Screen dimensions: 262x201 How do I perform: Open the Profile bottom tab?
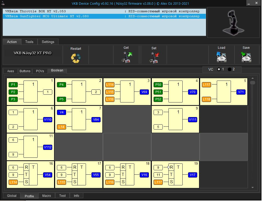point(29,196)
